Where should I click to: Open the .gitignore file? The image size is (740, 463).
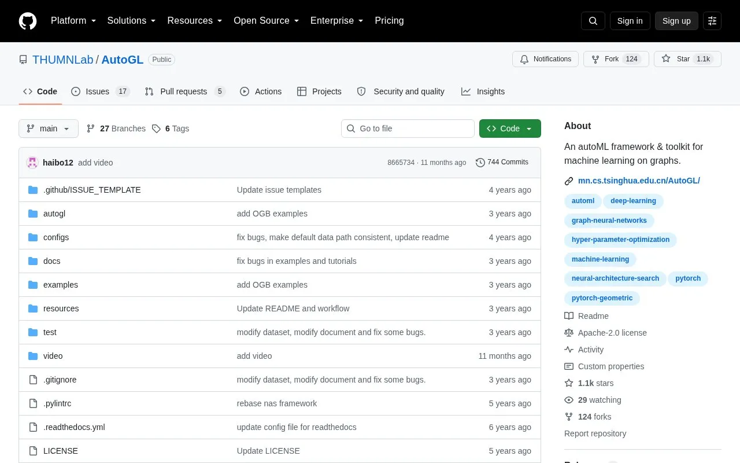click(60, 380)
